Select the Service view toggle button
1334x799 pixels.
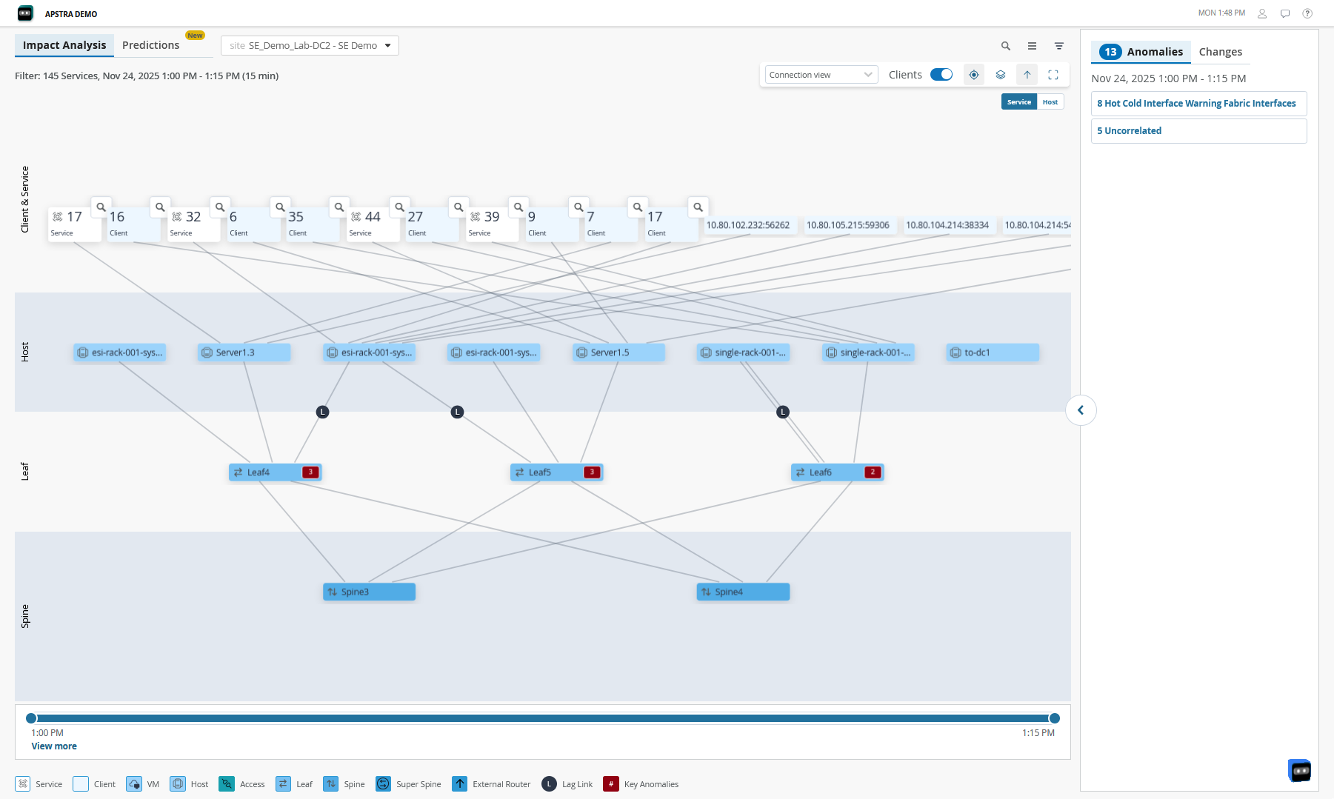point(1019,102)
